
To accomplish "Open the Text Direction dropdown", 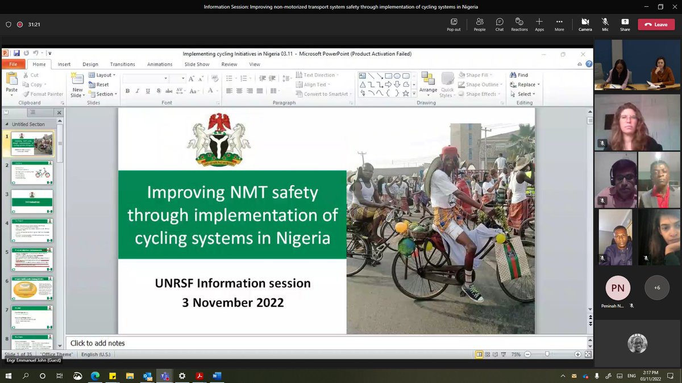I will point(317,75).
